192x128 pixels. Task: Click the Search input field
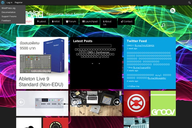click(171, 25)
